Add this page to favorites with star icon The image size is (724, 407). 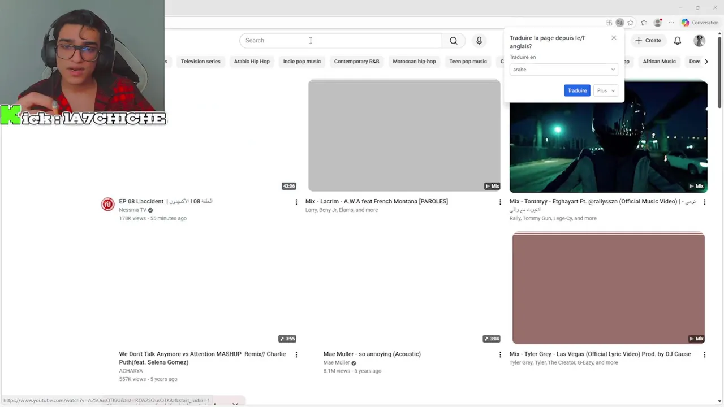[631, 23]
